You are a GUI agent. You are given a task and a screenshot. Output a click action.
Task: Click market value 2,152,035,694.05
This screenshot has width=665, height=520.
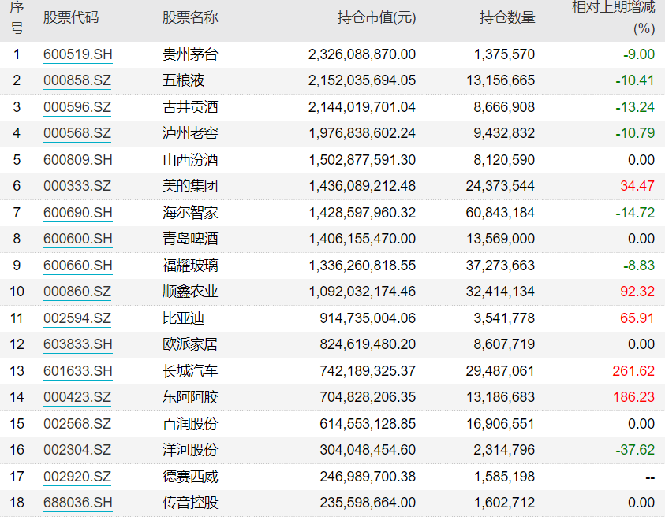pyautogui.click(x=362, y=81)
